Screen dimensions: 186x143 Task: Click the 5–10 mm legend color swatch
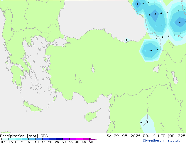[32, 139]
